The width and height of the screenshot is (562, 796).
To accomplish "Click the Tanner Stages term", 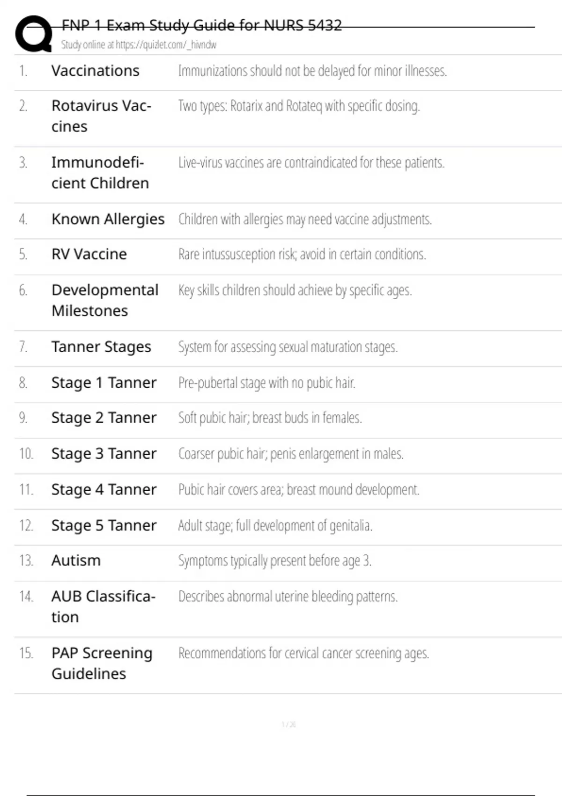I will coord(101,347).
